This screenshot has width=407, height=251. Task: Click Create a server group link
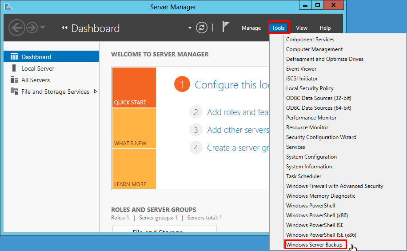(238, 147)
